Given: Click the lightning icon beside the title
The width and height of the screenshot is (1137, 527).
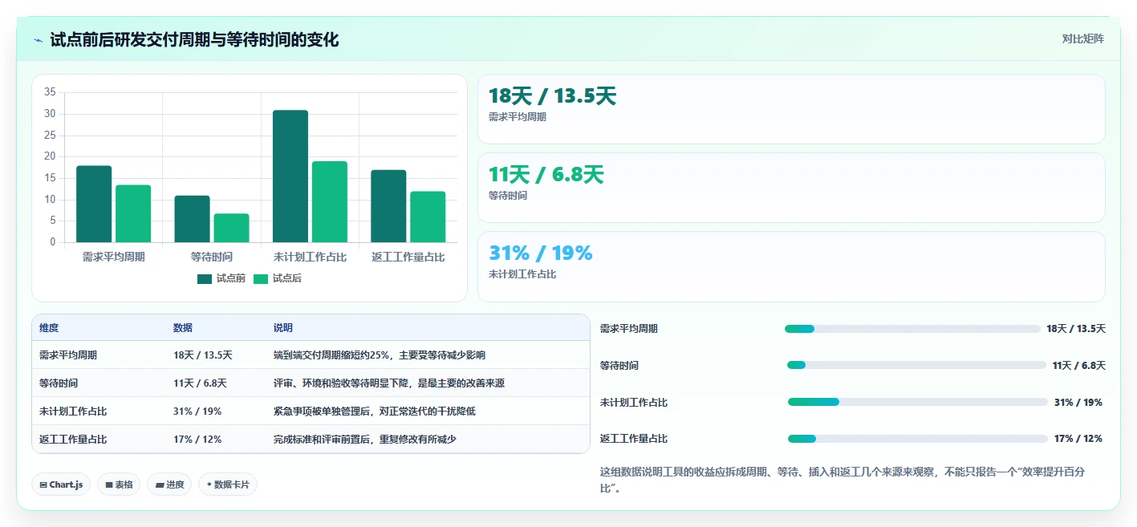Looking at the screenshot, I should point(38,39).
